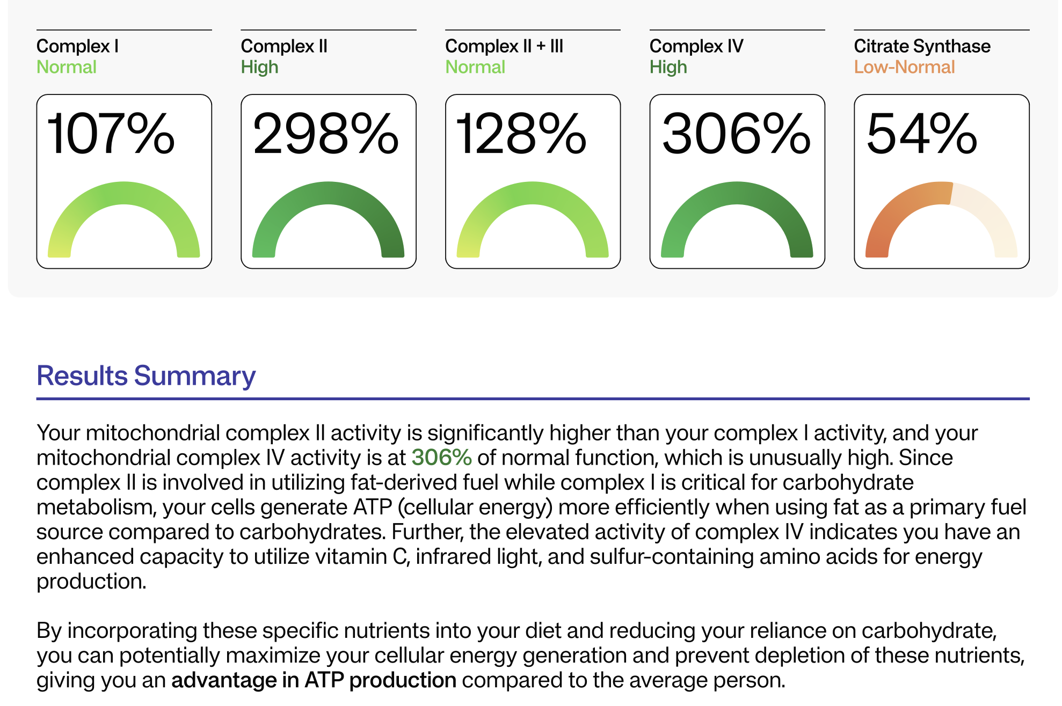Click the Low-Normal status label
The width and height of the screenshot is (1062, 706).
click(x=904, y=67)
